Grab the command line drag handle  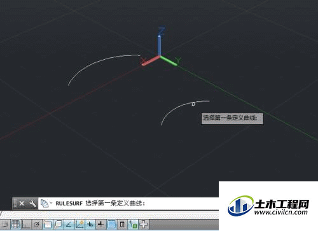(15, 204)
